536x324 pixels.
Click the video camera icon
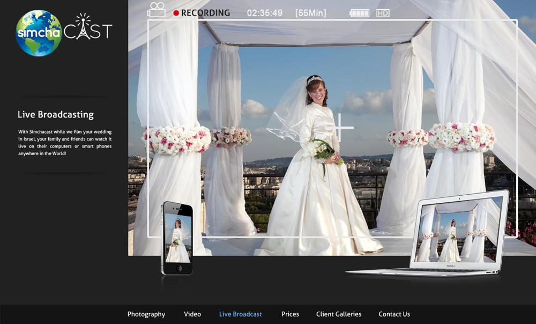[x=157, y=10]
